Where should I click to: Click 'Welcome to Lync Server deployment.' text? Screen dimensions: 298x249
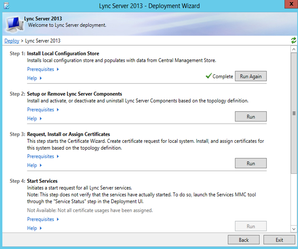point(67,25)
